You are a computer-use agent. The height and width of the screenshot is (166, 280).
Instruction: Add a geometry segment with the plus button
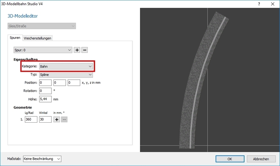click(x=57, y=120)
